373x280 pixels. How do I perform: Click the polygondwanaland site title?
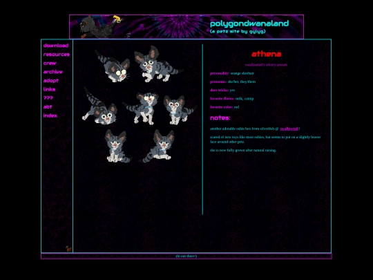[249, 24]
